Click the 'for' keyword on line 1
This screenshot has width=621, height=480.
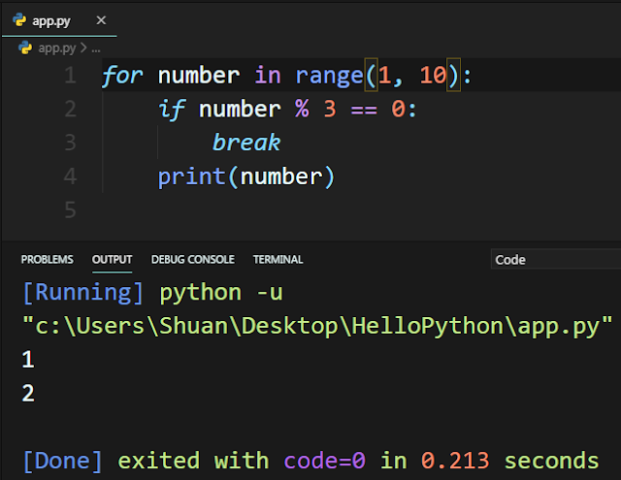[x=122, y=76]
